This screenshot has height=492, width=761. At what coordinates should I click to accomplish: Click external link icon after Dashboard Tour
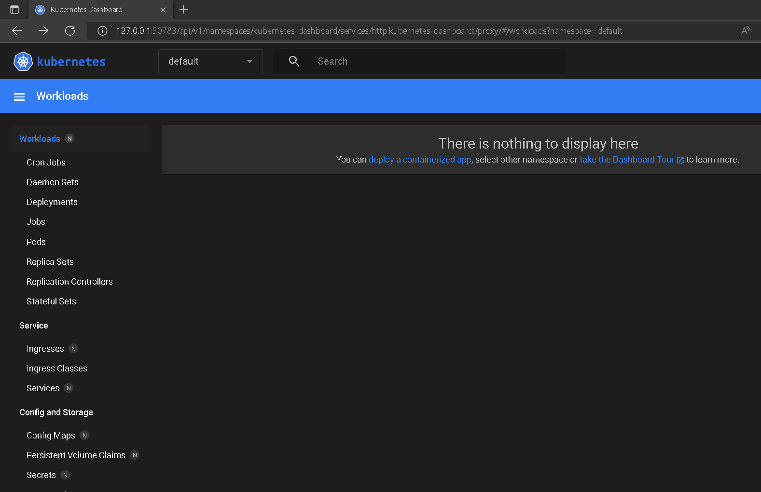point(680,160)
